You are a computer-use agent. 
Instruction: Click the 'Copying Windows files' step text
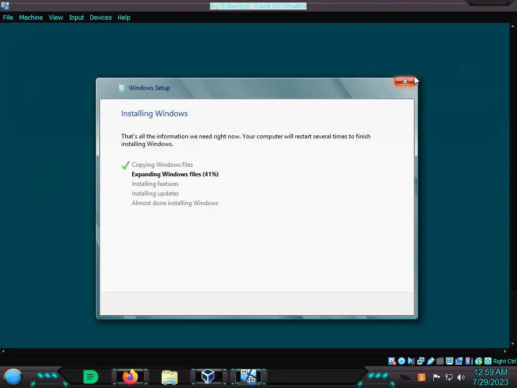pos(162,165)
